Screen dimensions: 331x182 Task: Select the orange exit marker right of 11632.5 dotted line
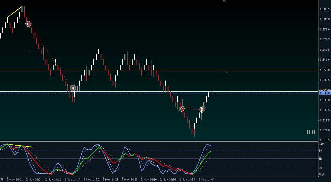pyautogui.click(x=202, y=109)
